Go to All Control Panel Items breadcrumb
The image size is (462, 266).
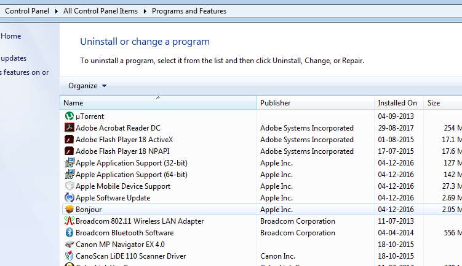[101, 11]
